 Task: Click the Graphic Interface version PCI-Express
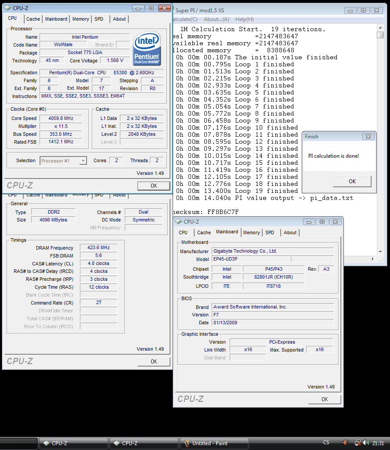pyautogui.click(x=282, y=342)
